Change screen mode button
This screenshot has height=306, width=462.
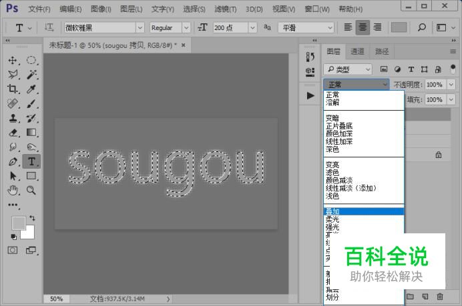31,251
